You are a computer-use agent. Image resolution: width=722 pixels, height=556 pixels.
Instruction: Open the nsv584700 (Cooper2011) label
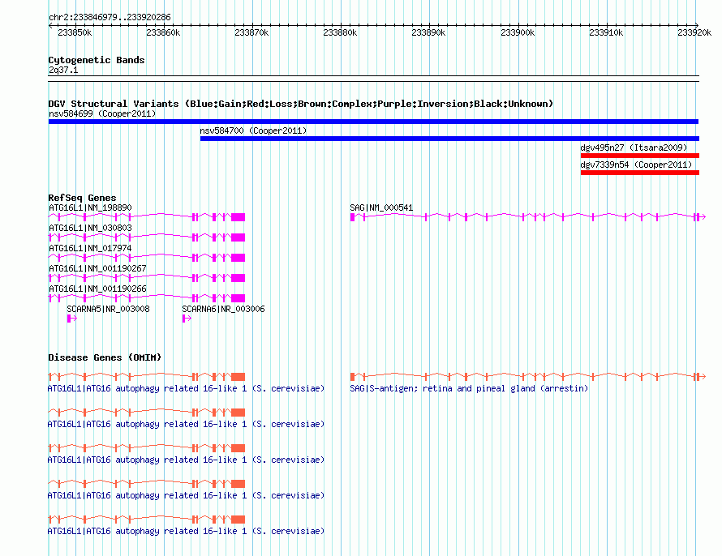253,130
